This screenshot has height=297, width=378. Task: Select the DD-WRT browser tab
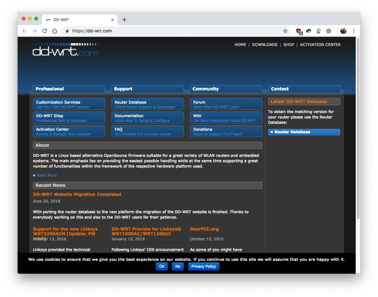pyautogui.click(x=80, y=20)
